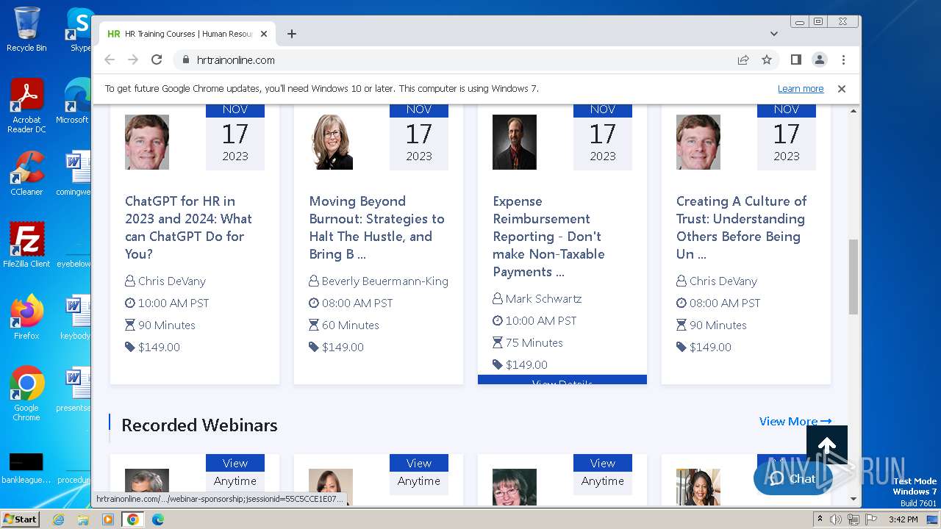Click the 60 Minutes duration text
Viewport: 941px width, 529px height.
[350, 325]
